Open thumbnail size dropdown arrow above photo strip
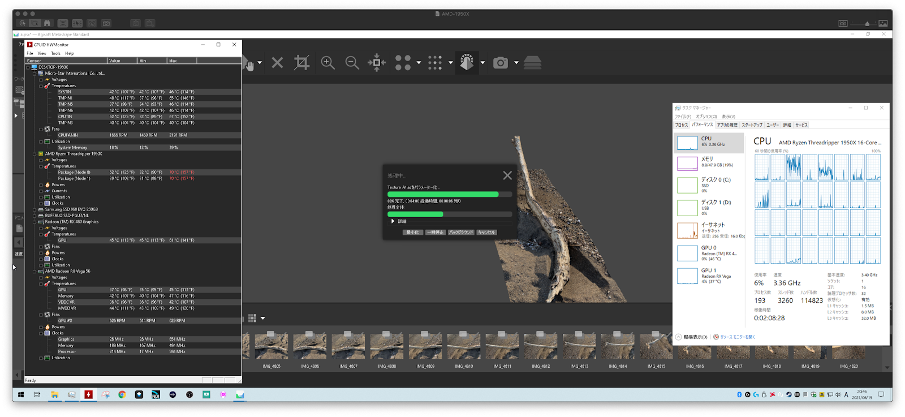The image size is (905, 417). click(262, 319)
